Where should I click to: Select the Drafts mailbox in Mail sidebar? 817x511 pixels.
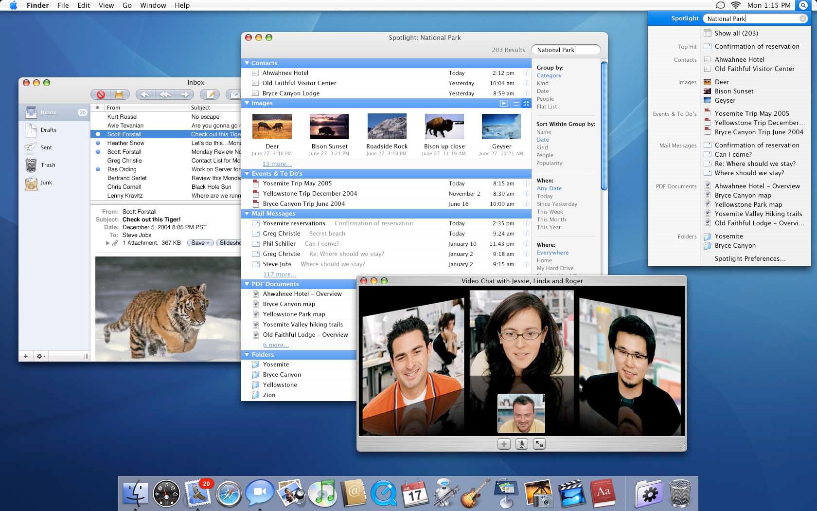(x=49, y=130)
